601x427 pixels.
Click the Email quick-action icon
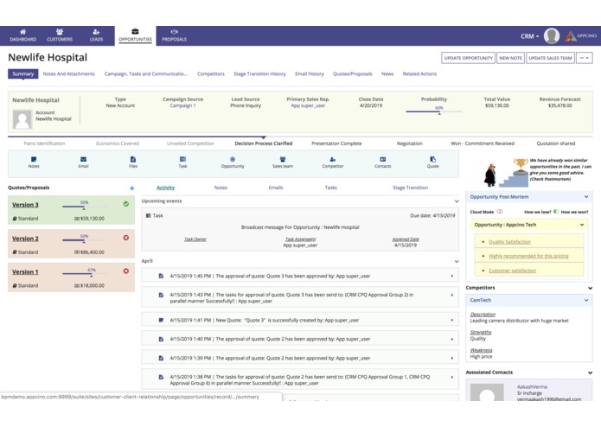tap(83, 159)
